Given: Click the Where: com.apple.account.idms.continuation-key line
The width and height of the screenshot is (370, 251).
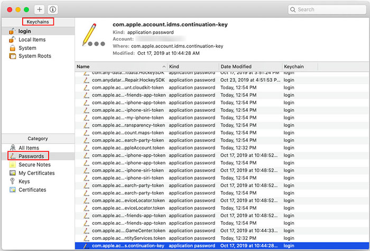Looking at the screenshot, I should point(168,46).
